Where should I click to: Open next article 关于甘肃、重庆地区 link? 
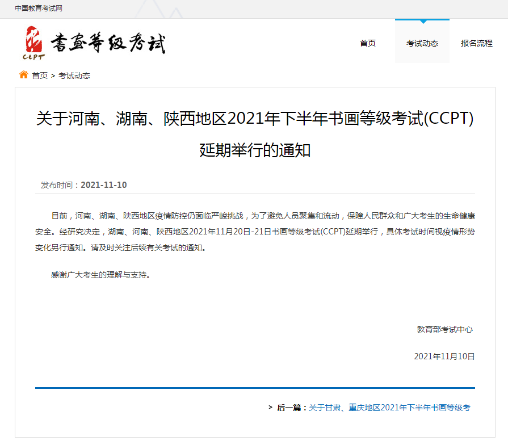pyautogui.click(x=389, y=408)
